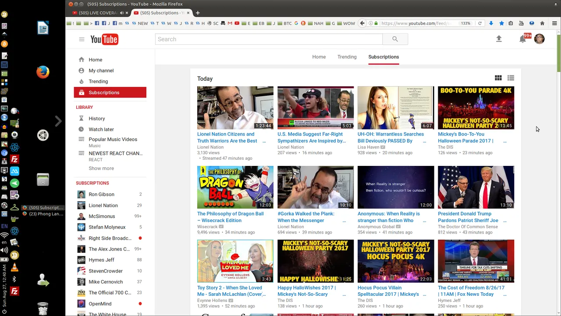Open the account avatar menu
Image resolution: width=561 pixels, height=316 pixels.
[539, 39]
